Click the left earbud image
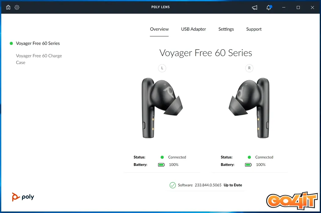Screen dimensions: 321x213 click(162, 108)
